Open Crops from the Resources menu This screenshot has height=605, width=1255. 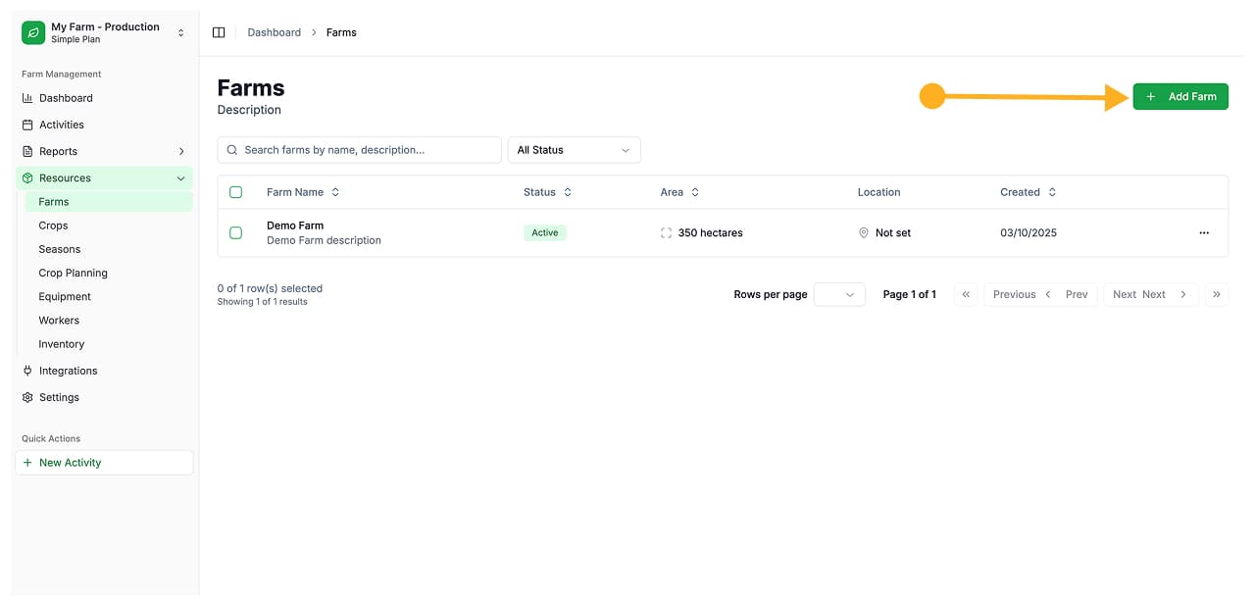click(53, 225)
